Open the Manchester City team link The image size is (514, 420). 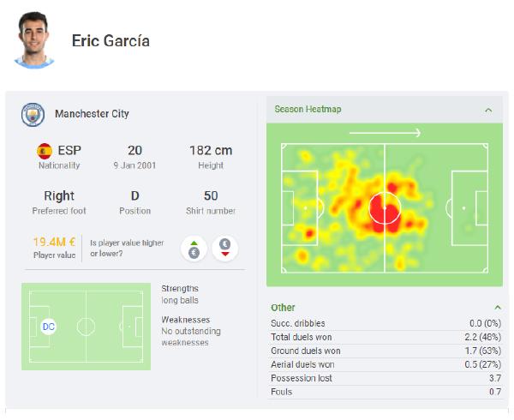coord(92,114)
